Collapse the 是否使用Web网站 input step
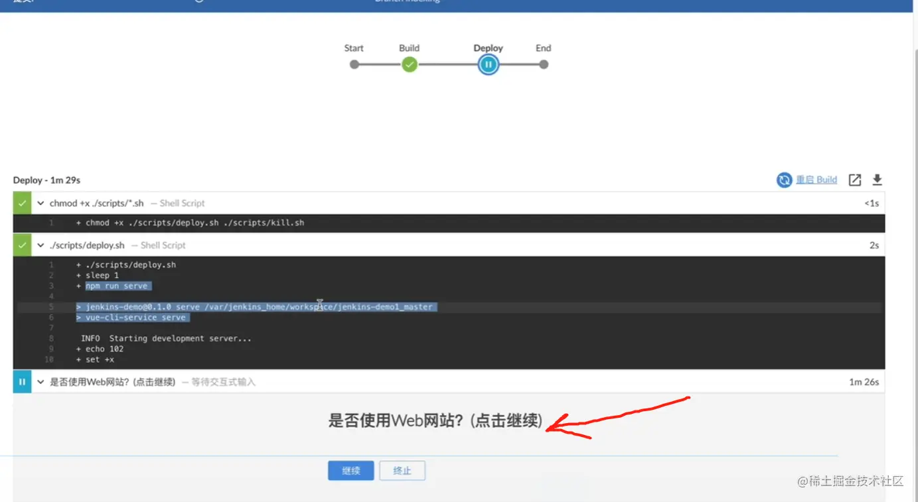 coord(40,382)
